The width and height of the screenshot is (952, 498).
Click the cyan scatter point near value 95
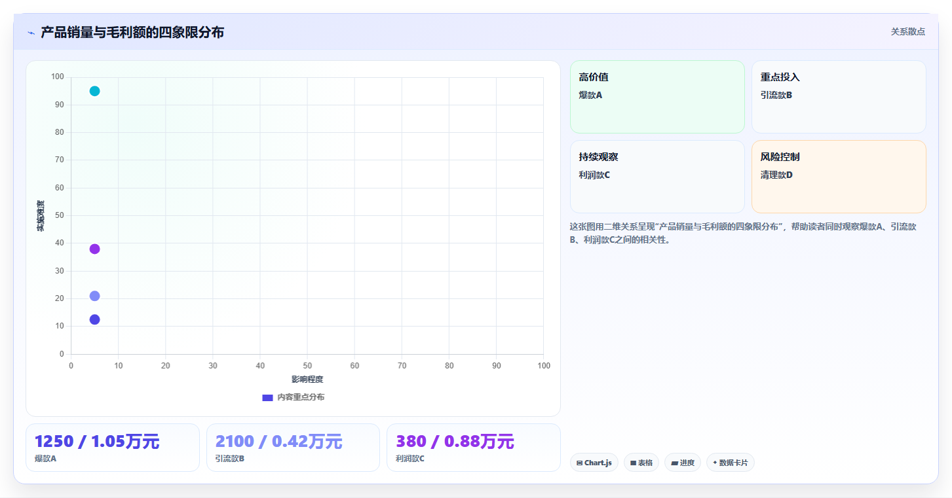tap(94, 91)
